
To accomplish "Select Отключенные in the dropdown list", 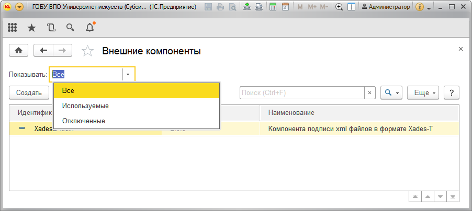I will click(x=137, y=121).
